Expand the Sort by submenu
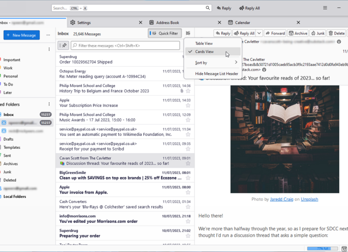348x252 pixels. click(x=236, y=63)
